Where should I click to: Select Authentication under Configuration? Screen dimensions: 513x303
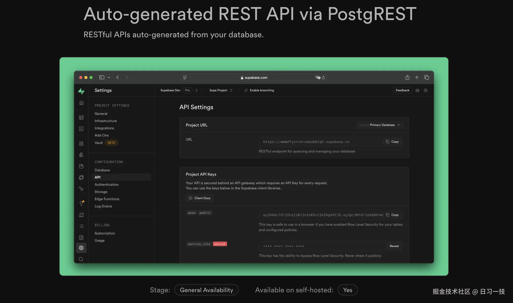(x=107, y=184)
